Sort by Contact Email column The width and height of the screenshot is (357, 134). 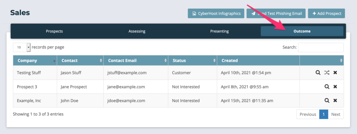point(136,60)
